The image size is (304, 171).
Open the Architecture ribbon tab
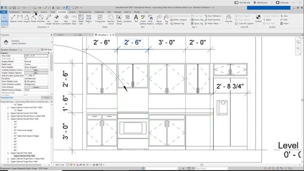point(14,12)
